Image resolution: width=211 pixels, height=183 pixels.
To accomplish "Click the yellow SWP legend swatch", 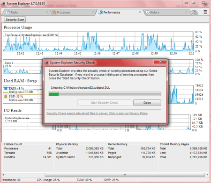I will point(6,97).
